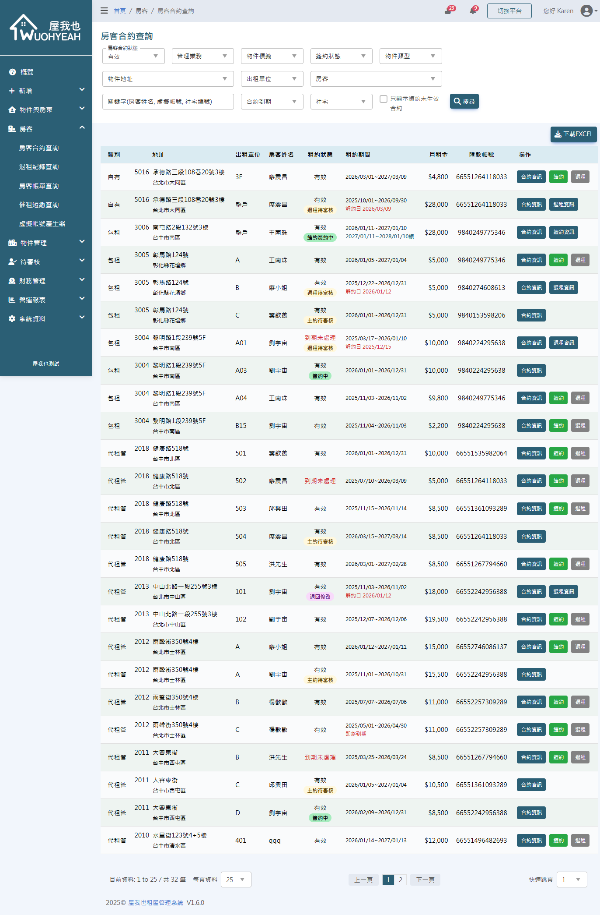Click the 營運報表 chart icon

pyautogui.click(x=12, y=300)
